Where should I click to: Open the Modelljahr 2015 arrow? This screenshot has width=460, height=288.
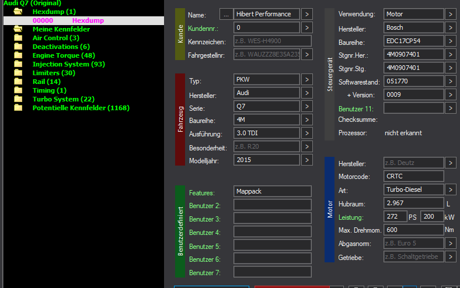coord(307,160)
